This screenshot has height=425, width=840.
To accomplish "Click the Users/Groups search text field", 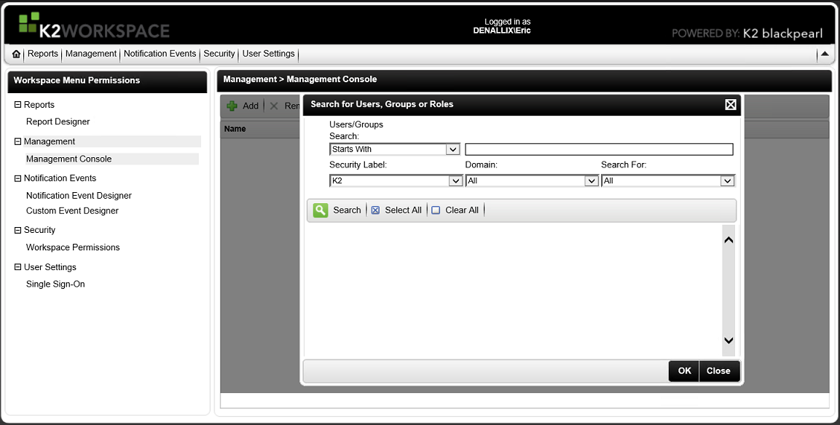I will [x=599, y=148].
